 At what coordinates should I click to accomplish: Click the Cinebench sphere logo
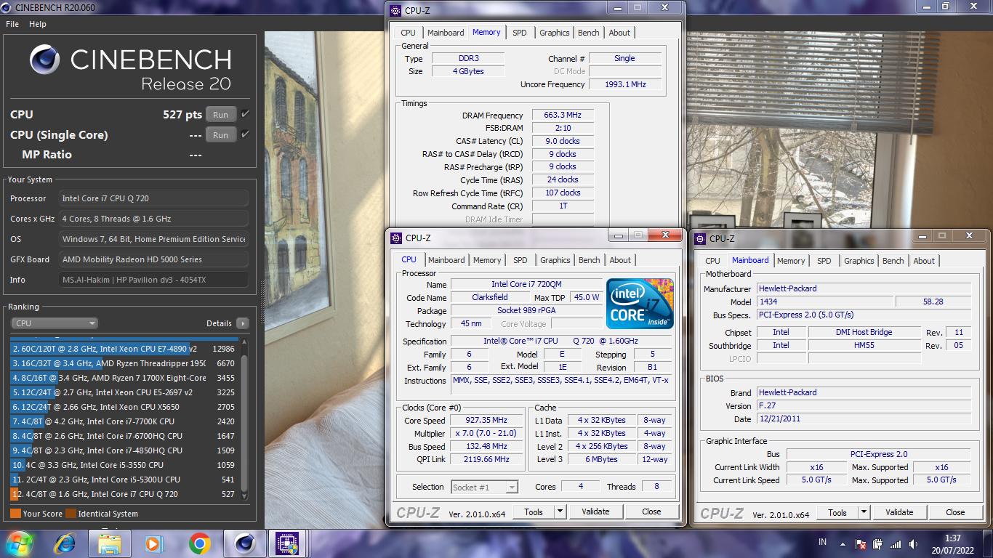(x=45, y=60)
